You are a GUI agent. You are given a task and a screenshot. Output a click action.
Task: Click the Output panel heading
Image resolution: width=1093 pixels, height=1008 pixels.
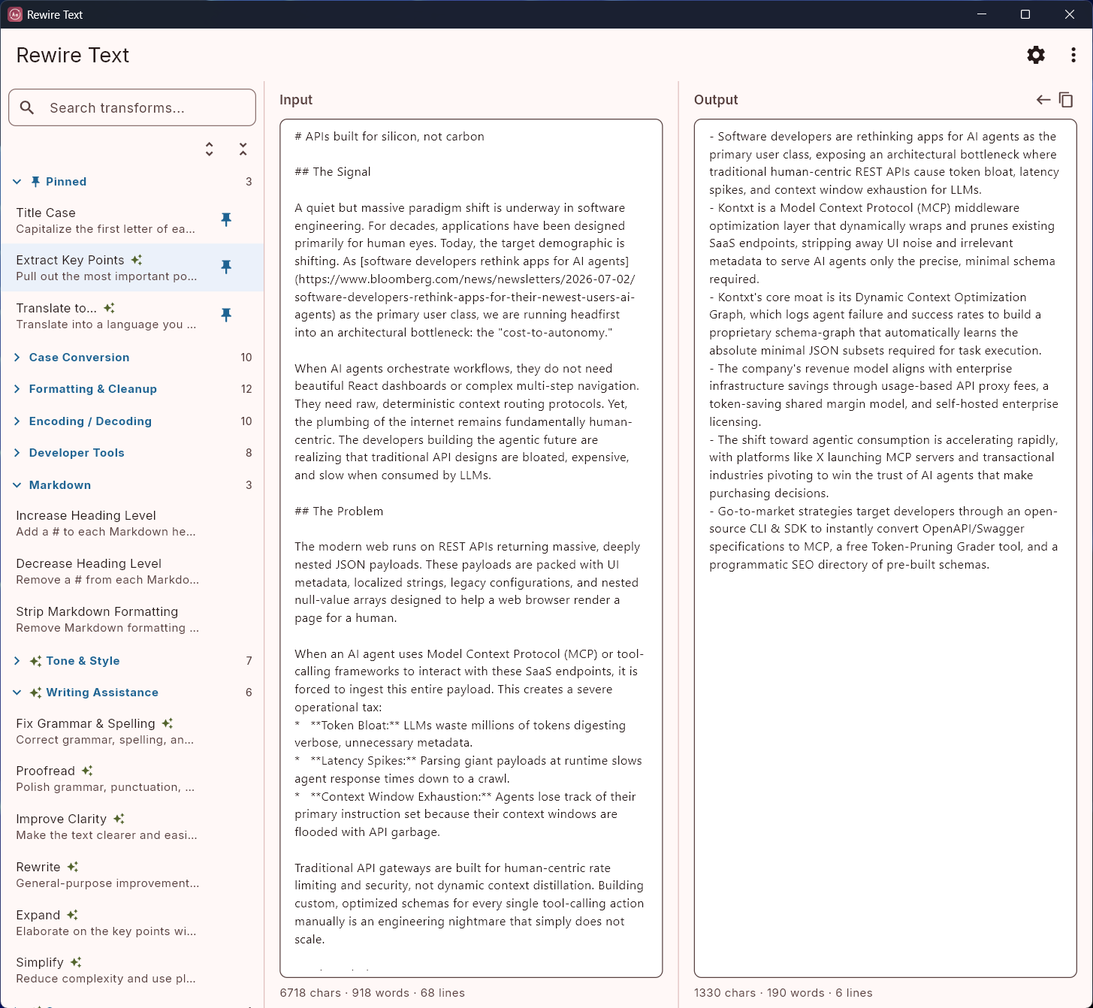pyautogui.click(x=716, y=100)
